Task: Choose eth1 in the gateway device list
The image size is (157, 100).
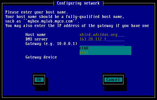Action: [x=105, y=53]
